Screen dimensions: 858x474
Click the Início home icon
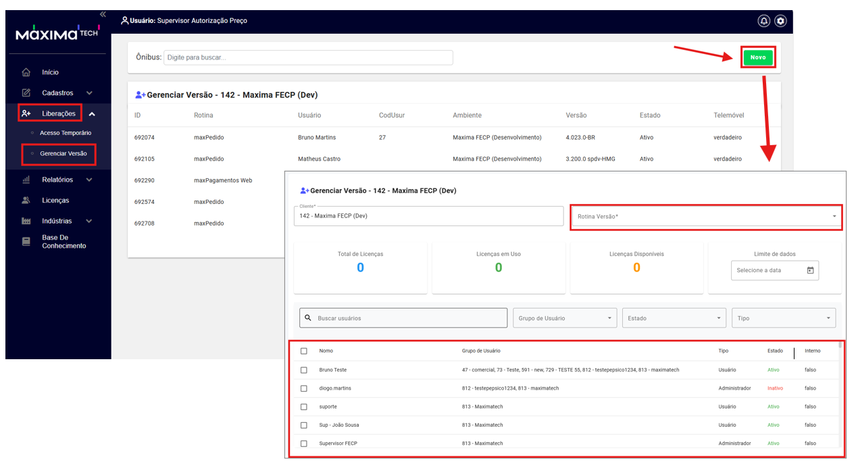[26, 72]
